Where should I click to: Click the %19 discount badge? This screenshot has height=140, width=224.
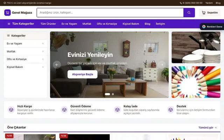click(x=9, y=136)
